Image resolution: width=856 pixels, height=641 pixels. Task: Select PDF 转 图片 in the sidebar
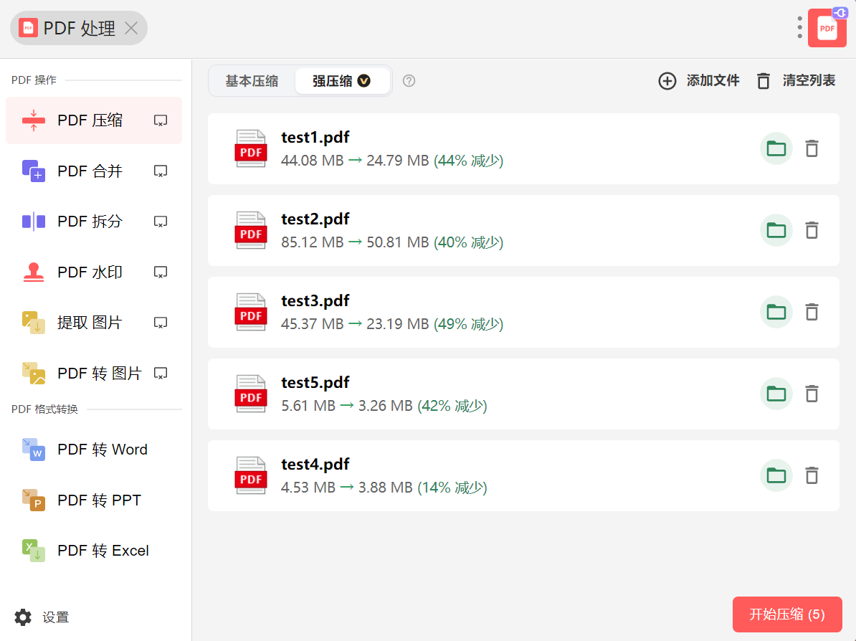tap(94, 374)
